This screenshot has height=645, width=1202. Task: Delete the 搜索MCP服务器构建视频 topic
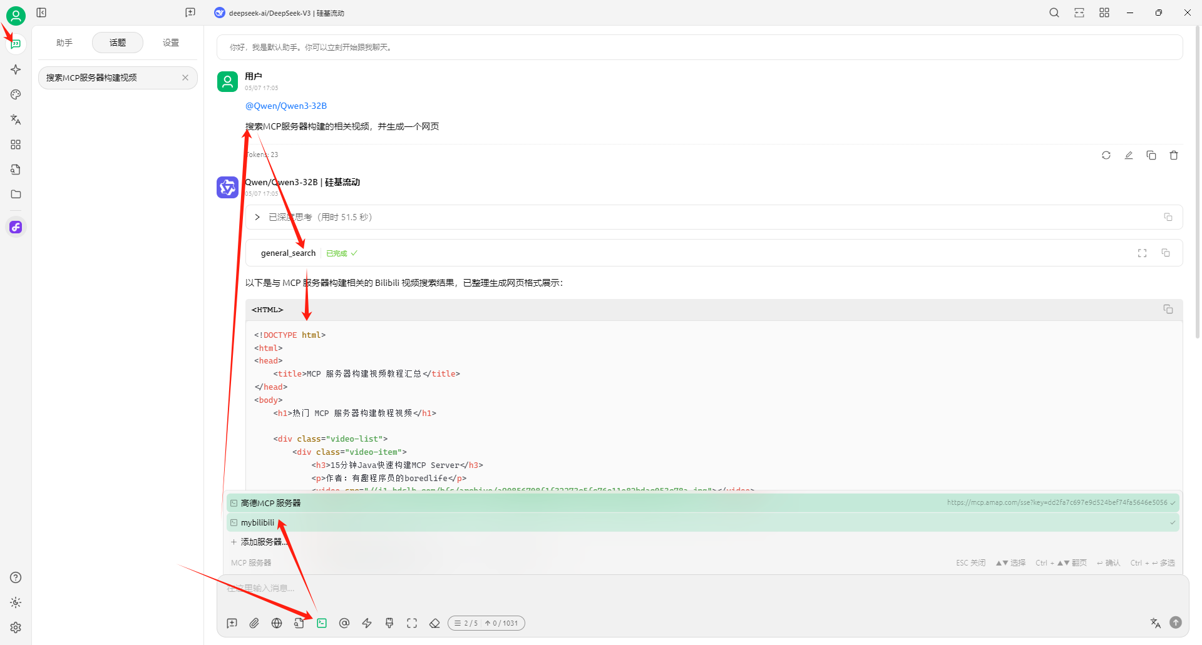(185, 78)
